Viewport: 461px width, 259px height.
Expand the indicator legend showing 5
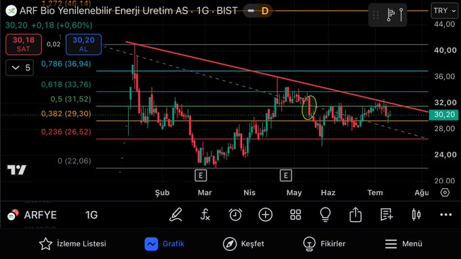pos(20,68)
